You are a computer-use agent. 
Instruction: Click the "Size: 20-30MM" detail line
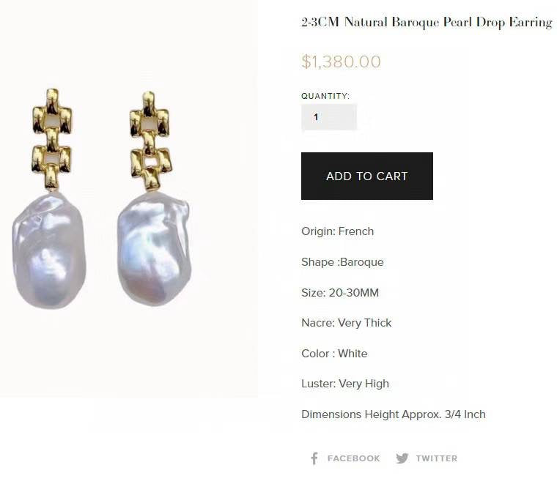340,293
